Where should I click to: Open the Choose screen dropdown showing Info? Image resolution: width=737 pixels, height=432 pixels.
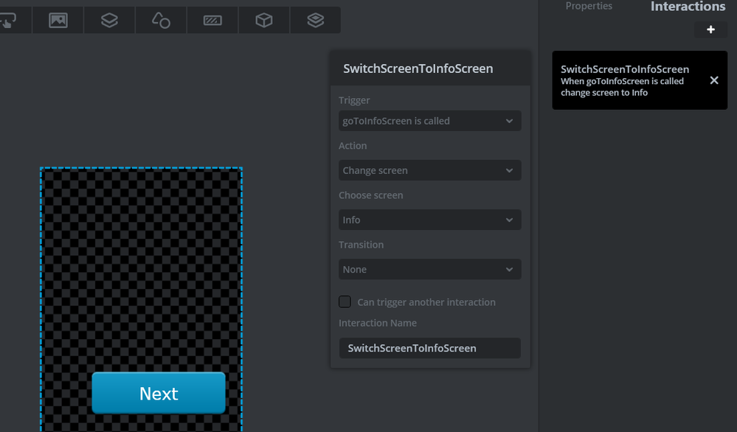tap(429, 220)
